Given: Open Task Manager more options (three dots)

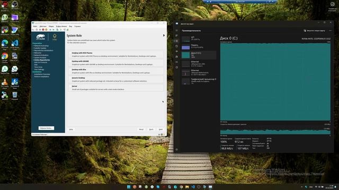Looking at the screenshot, I should [x=330, y=31].
